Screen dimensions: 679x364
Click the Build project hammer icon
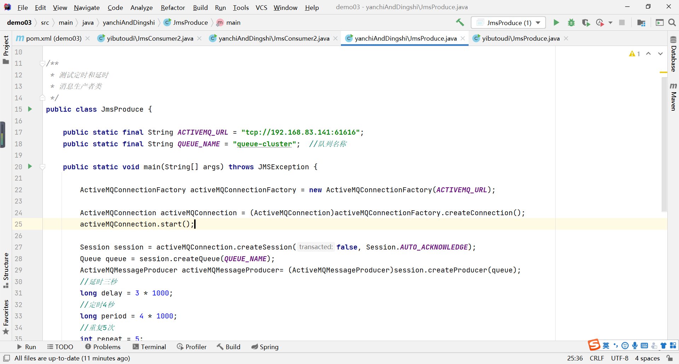pos(460,23)
